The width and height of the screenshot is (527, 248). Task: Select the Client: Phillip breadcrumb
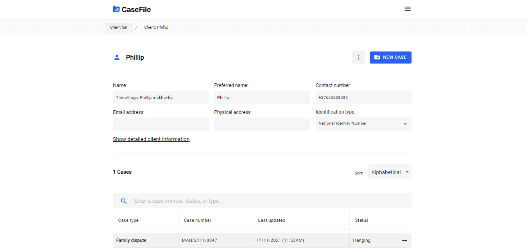[x=156, y=27]
